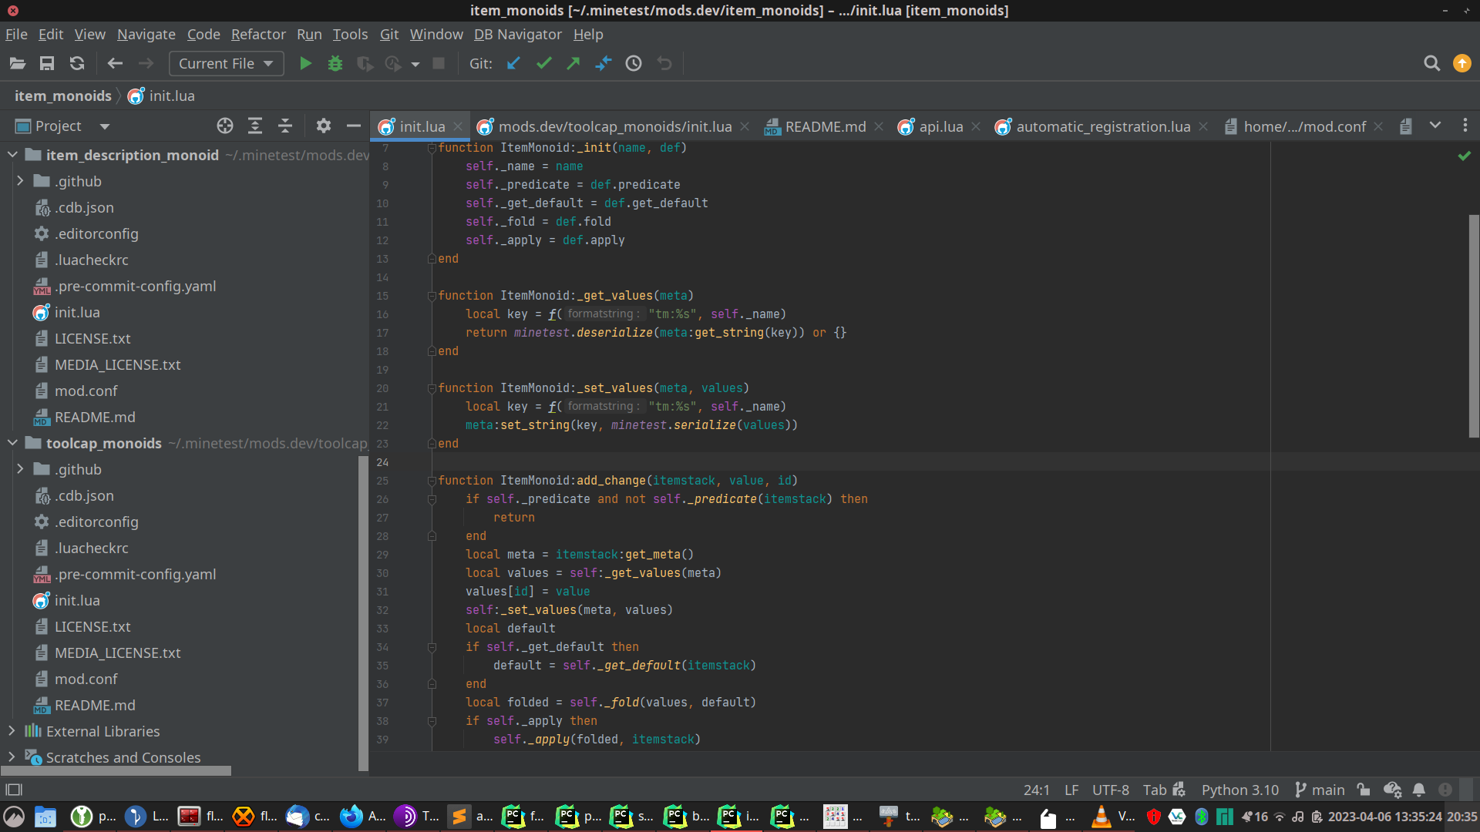Open the Refactor menu
The width and height of the screenshot is (1480, 832).
tap(258, 35)
